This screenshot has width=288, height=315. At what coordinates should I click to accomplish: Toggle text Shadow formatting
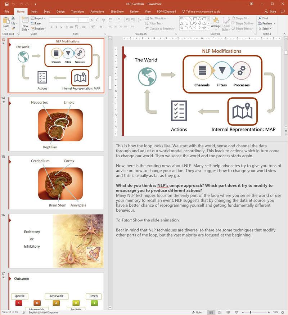(x=66, y=27)
